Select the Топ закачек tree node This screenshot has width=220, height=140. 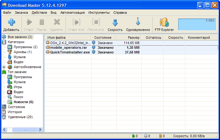click(x=17, y=72)
